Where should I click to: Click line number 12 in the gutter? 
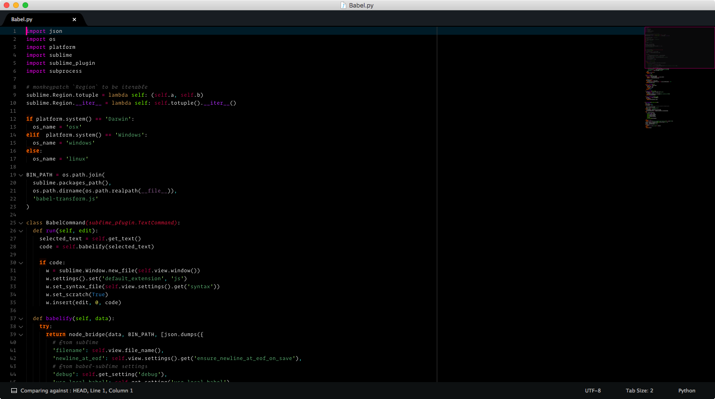point(13,119)
